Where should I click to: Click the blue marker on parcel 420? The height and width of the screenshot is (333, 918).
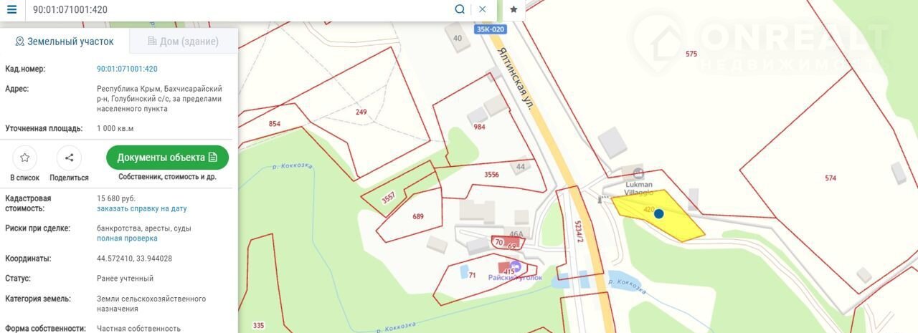click(x=659, y=213)
